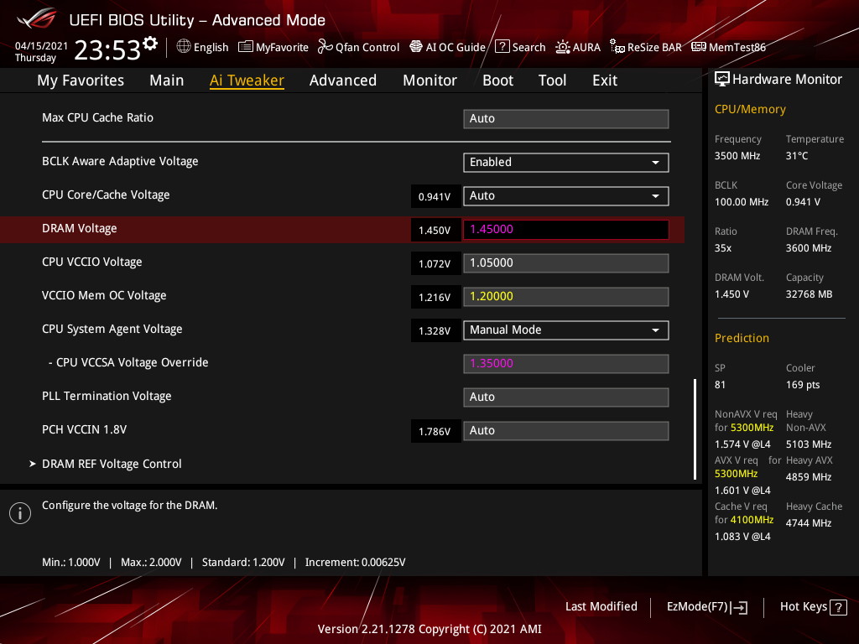859x644 pixels.
Task: Open BCLK Aware Adaptive Voltage dropdown
Action: pyautogui.click(x=566, y=163)
